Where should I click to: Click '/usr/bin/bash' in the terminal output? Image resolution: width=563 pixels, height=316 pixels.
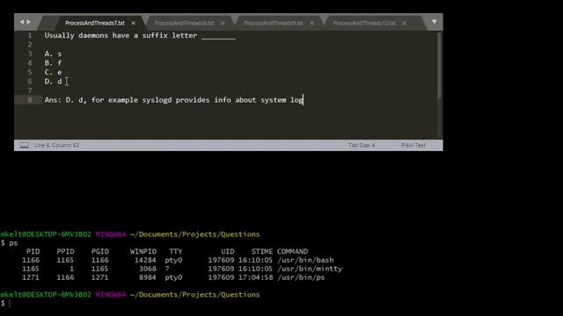coord(305,260)
